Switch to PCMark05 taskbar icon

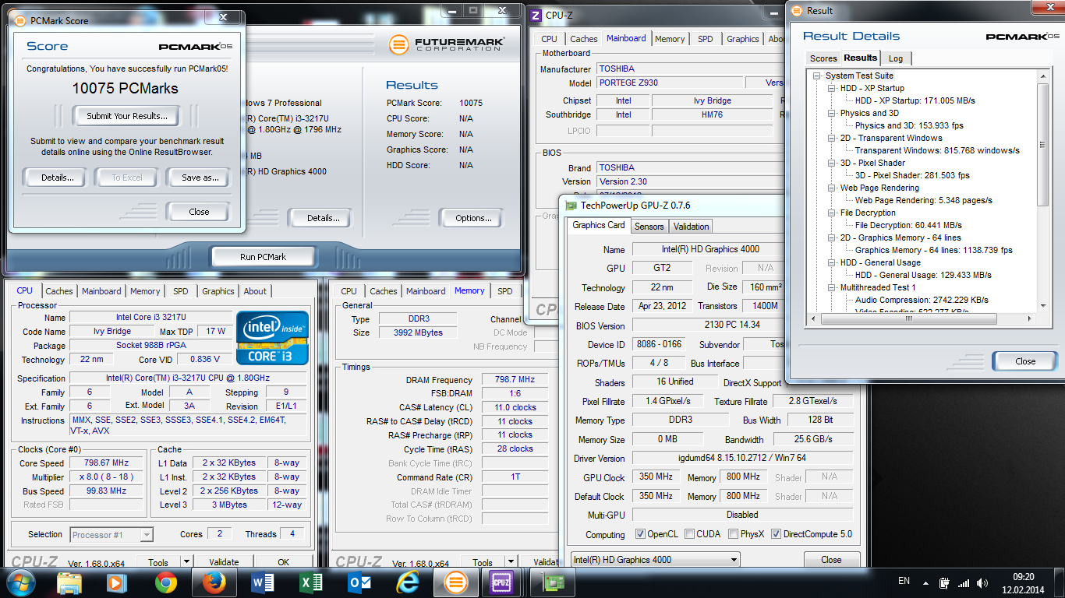[456, 582]
